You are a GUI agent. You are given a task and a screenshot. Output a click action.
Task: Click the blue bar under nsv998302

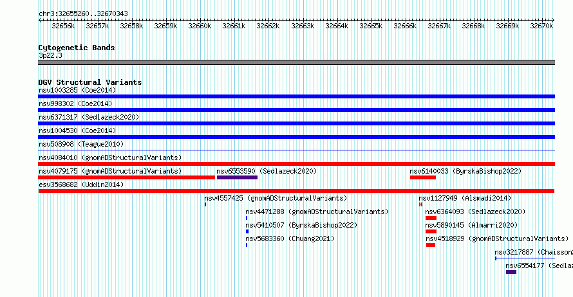296,110
